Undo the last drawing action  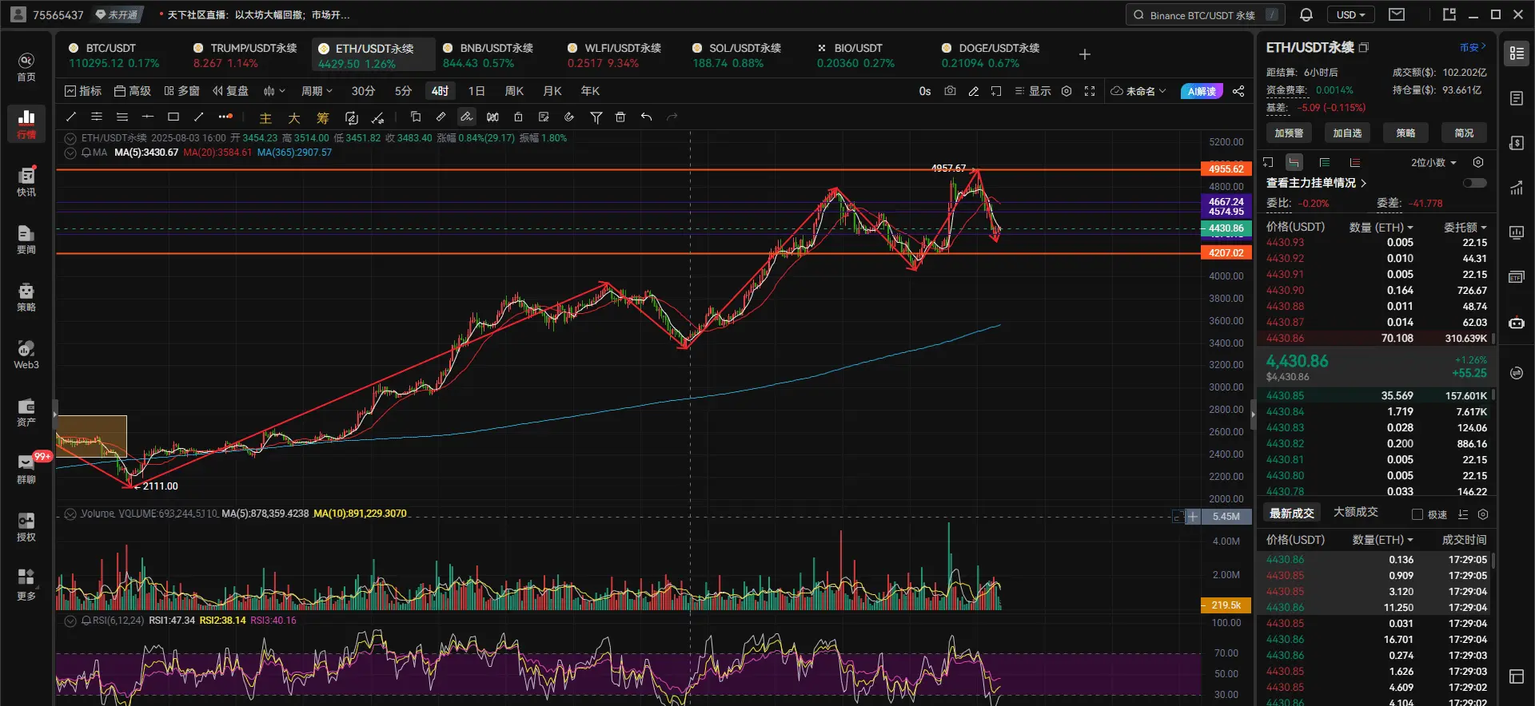pos(646,117)
